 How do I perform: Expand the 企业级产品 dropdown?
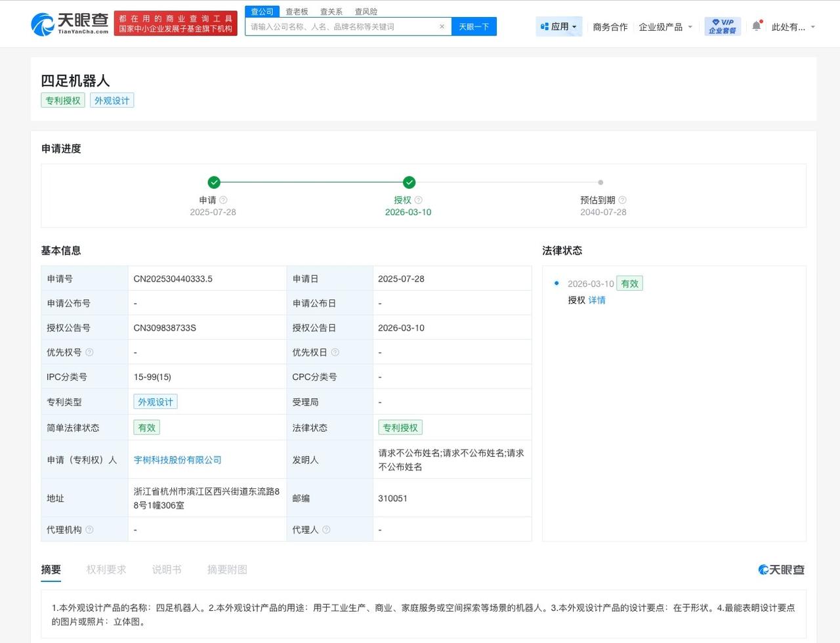(665, 27)
